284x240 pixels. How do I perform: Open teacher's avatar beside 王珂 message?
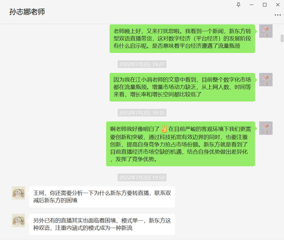pos(18,193)
